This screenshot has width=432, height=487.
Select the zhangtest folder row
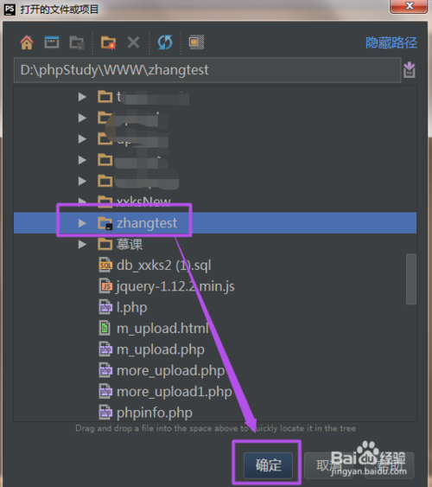[x=215, y=223]
